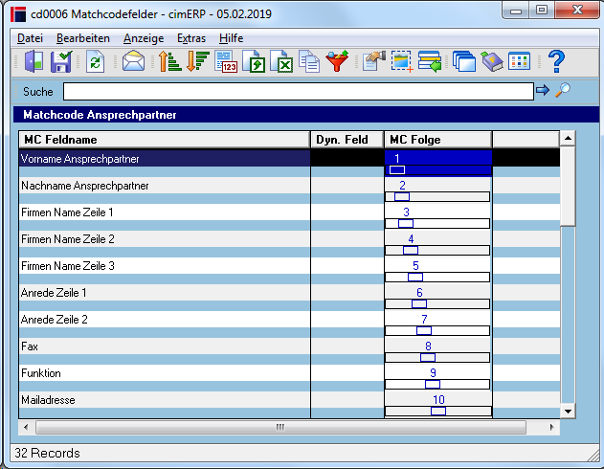Open the envelope mail icon
The image size is (604, 469).
click(x=133, y=61)
